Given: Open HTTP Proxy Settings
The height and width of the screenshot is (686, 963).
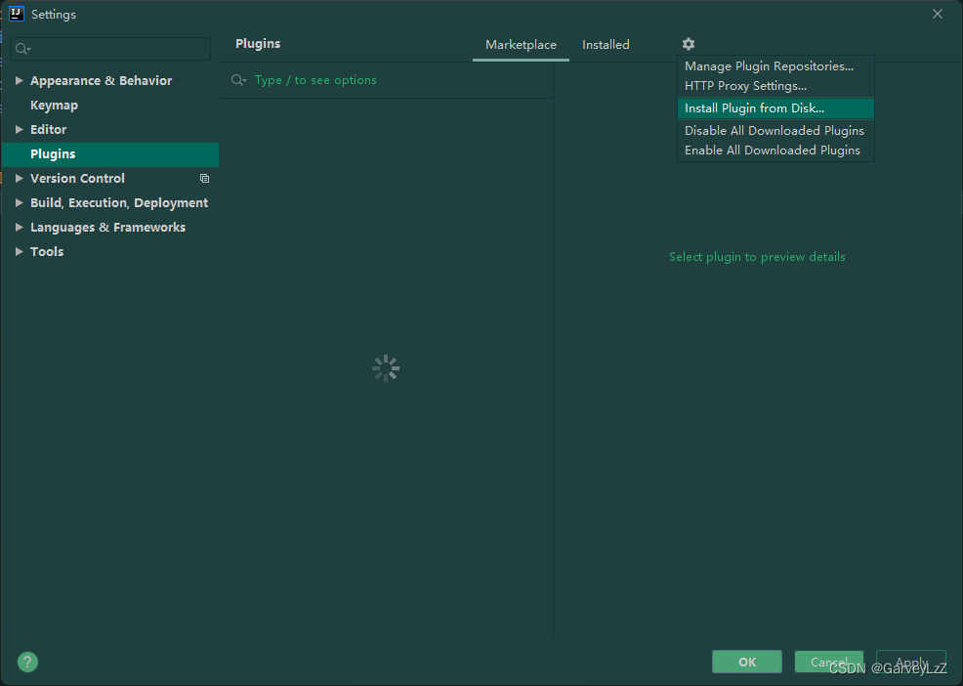Looking at the screenshot, I should click(743, 86).
